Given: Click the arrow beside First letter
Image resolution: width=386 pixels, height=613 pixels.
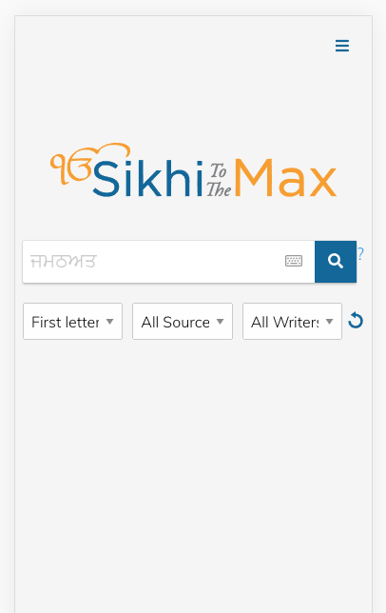Looking at the screenshot, I should [x=109, y=322].
